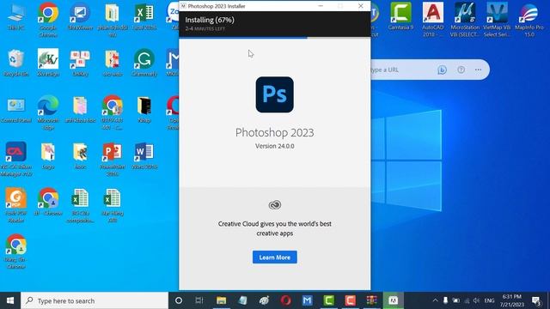Select the Google Chrome desktop shortcut
Image resolution: width=550 pixels, height=309 pixels.
tap(48, 19)
